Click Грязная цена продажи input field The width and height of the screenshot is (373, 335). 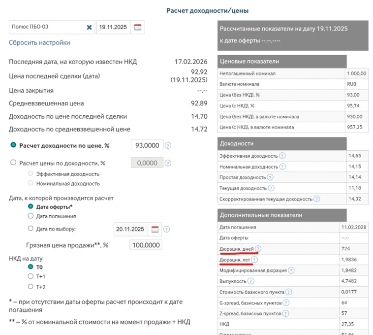tap(145, 245)
